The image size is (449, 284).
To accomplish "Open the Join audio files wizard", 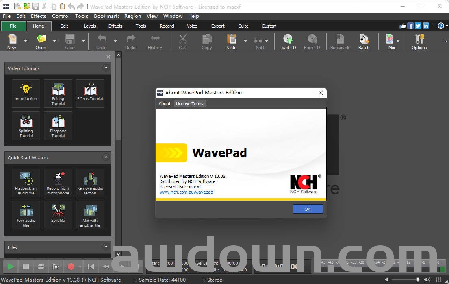I will tap(26, 215).
